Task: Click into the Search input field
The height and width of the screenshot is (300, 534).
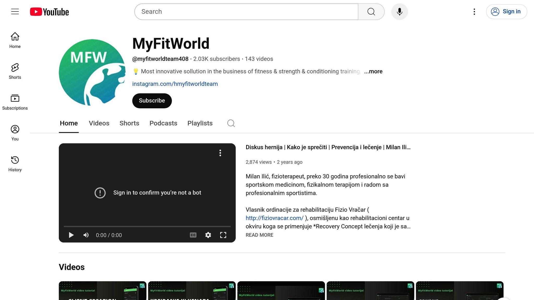Action: [x=246, y=12]
